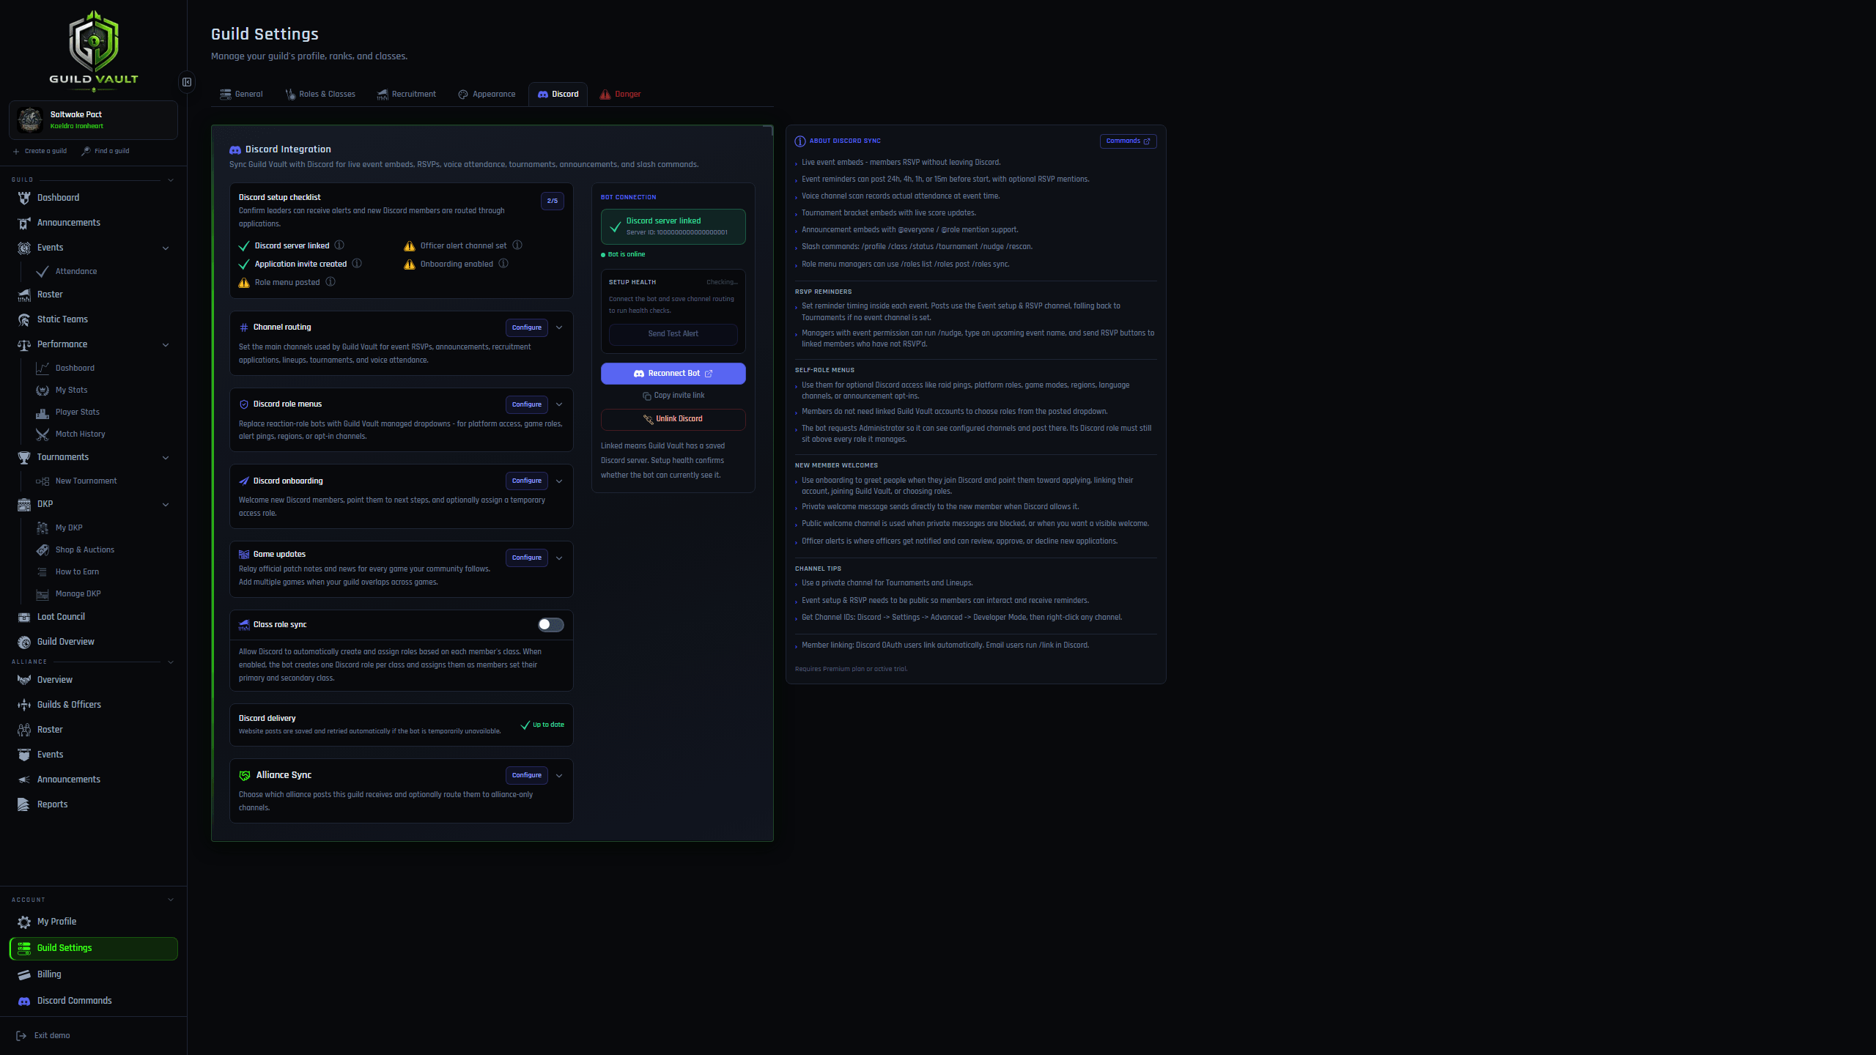1876x1055 pixels.
Task: Click Configure for Discord onboarding
Action: (x=527, y=481)
